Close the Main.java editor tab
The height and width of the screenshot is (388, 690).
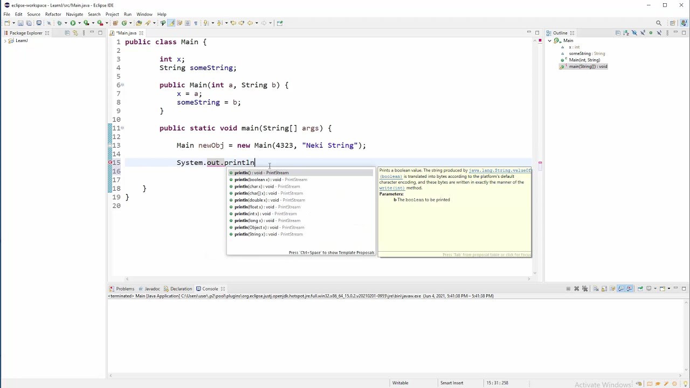coord(141,33)
